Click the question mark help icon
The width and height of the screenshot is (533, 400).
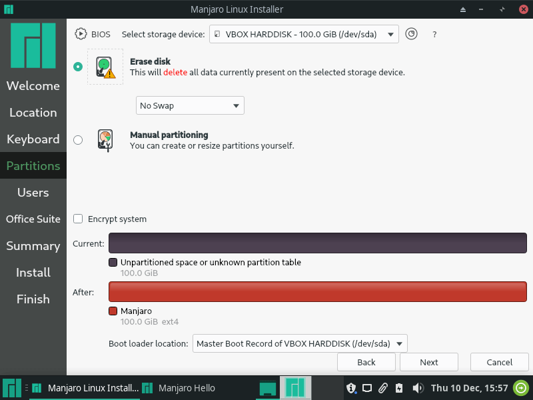tap(434, 35)
